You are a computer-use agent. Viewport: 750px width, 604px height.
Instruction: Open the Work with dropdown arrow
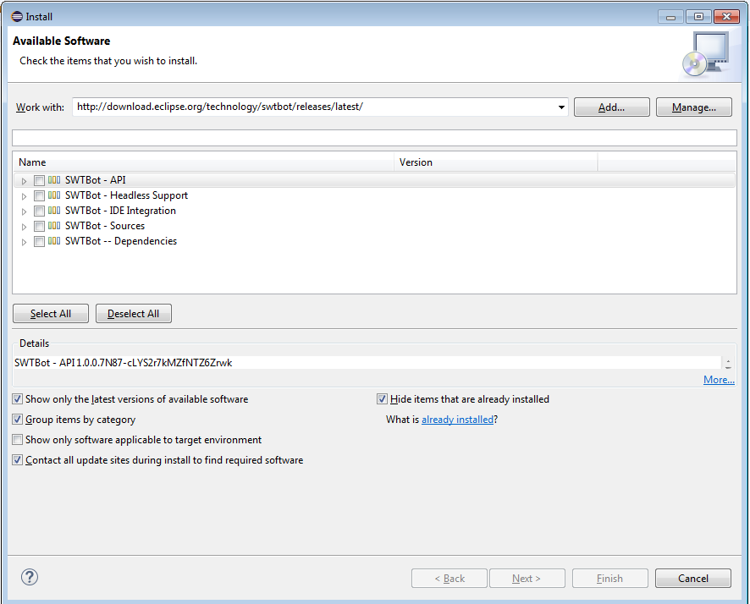561,107
